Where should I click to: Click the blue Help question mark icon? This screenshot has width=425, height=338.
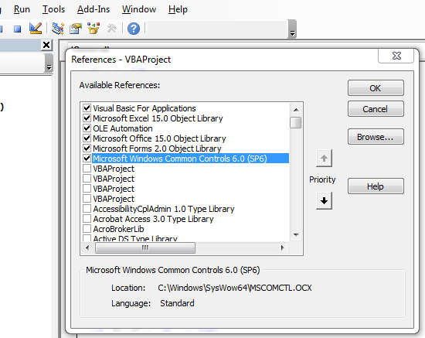click(x=134, y=29)
